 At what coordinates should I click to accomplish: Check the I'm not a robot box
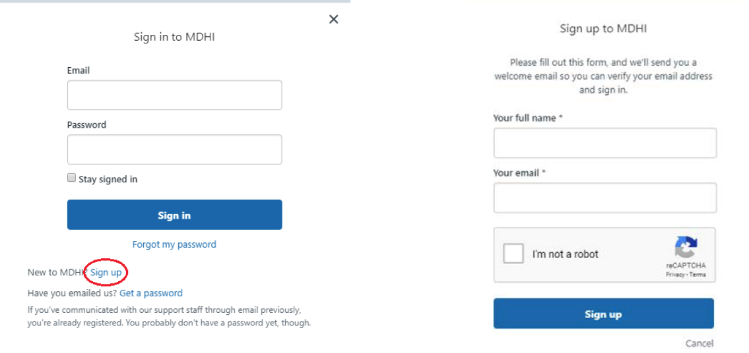513,254
